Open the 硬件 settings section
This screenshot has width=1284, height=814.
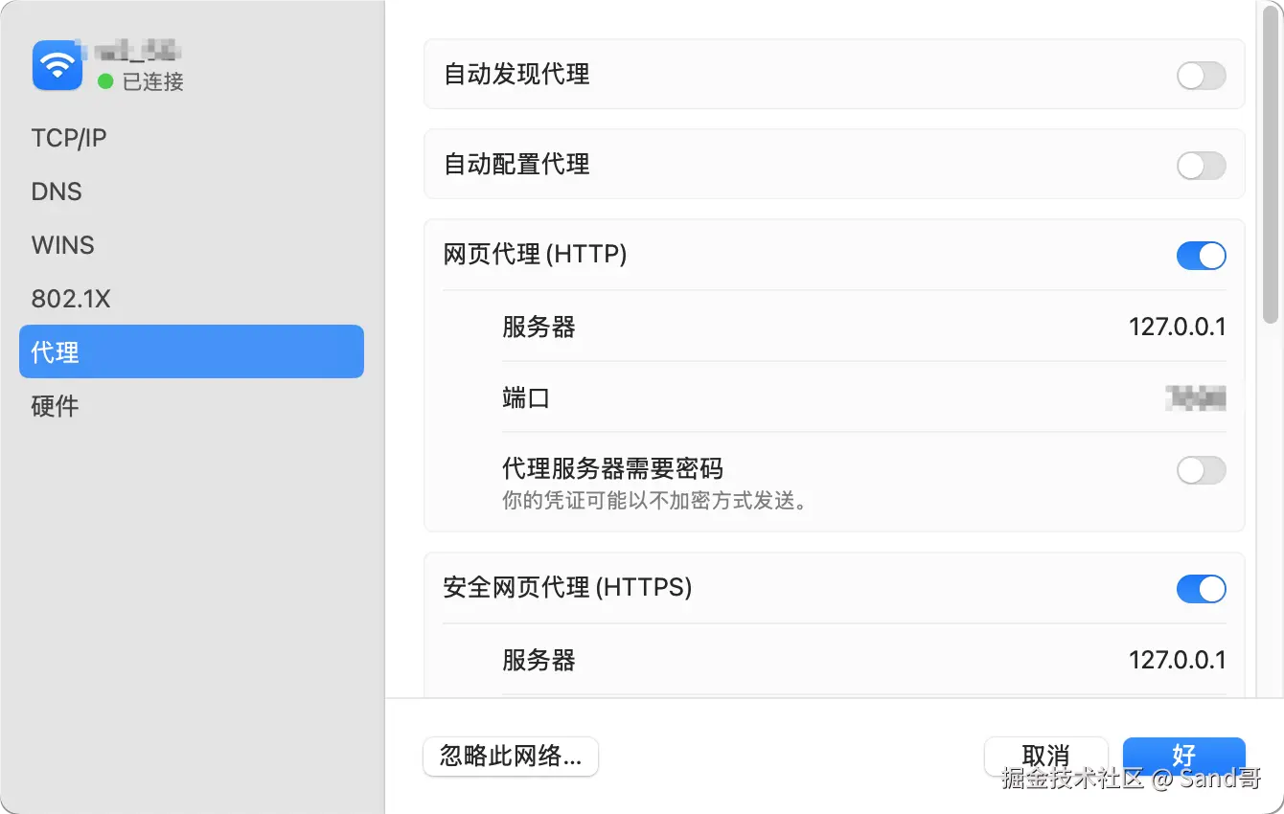[54, 406]
